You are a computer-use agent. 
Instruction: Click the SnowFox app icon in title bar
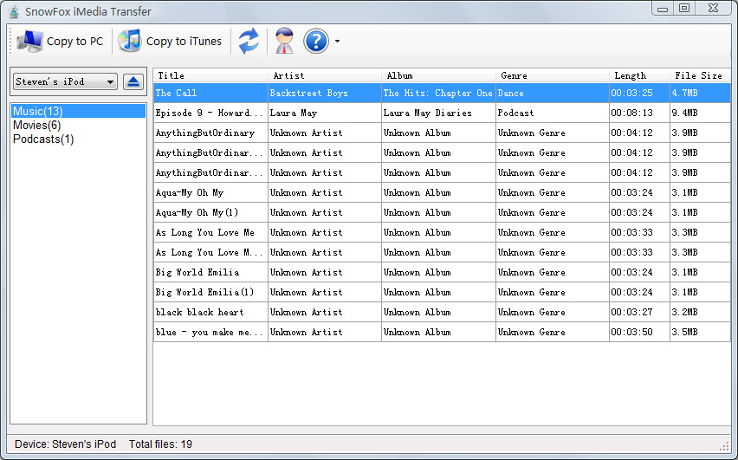[x=12, y=11]
